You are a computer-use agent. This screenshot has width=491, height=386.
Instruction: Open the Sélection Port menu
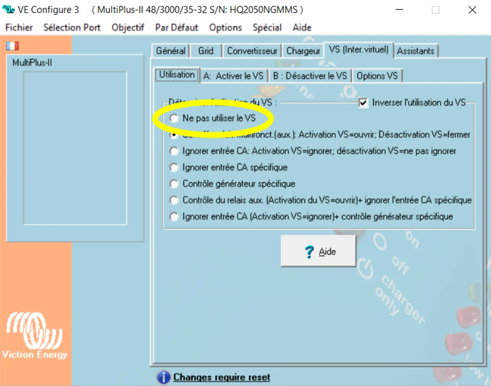tap(72, 28)
